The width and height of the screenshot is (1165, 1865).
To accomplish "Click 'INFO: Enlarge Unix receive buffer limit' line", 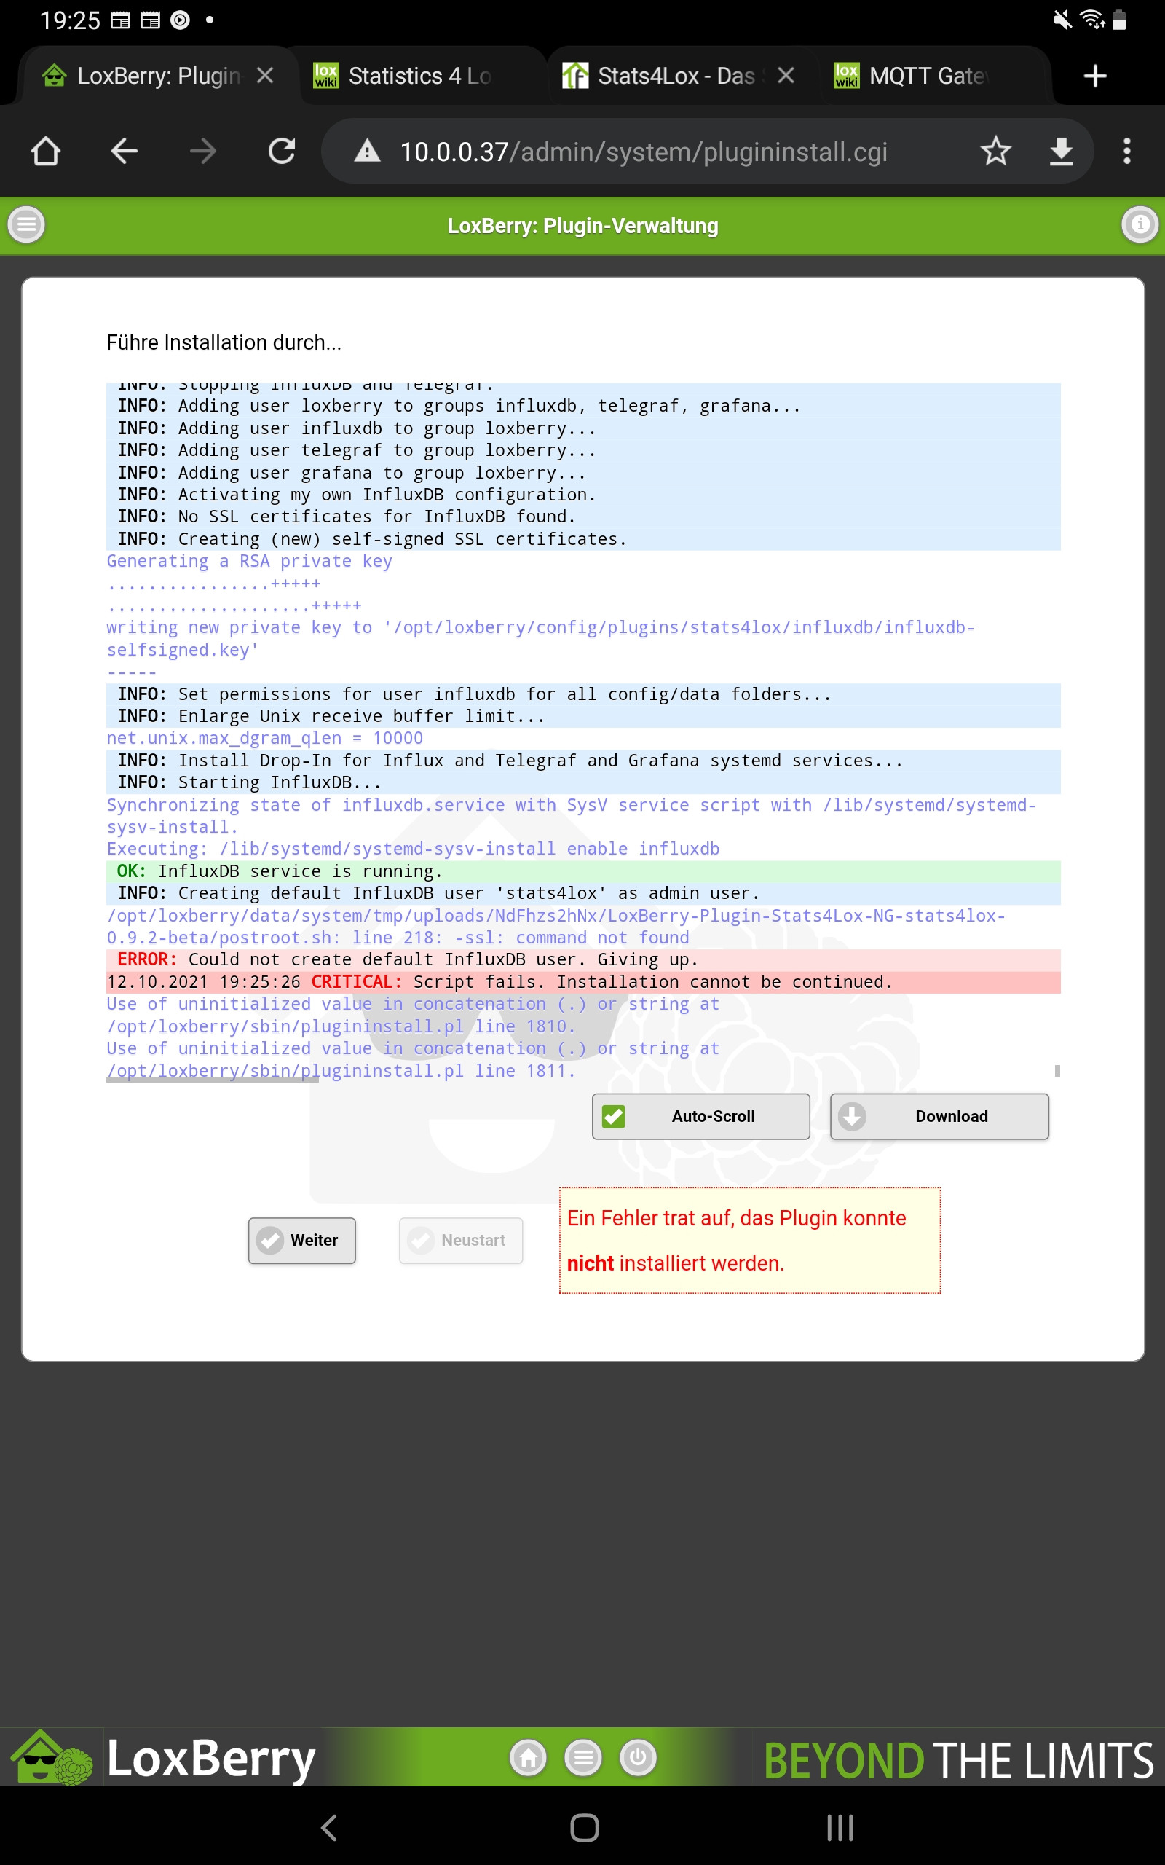I will (583, 716).
